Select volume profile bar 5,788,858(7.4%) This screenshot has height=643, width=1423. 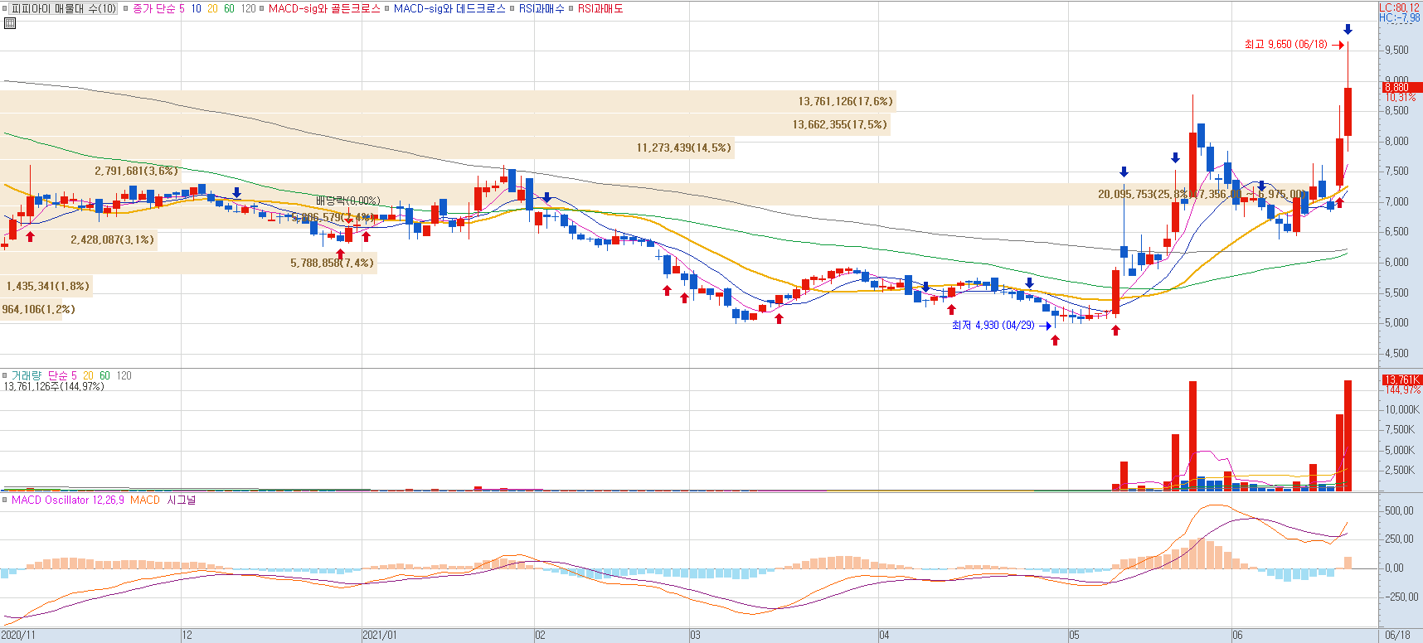click(188, 263)
